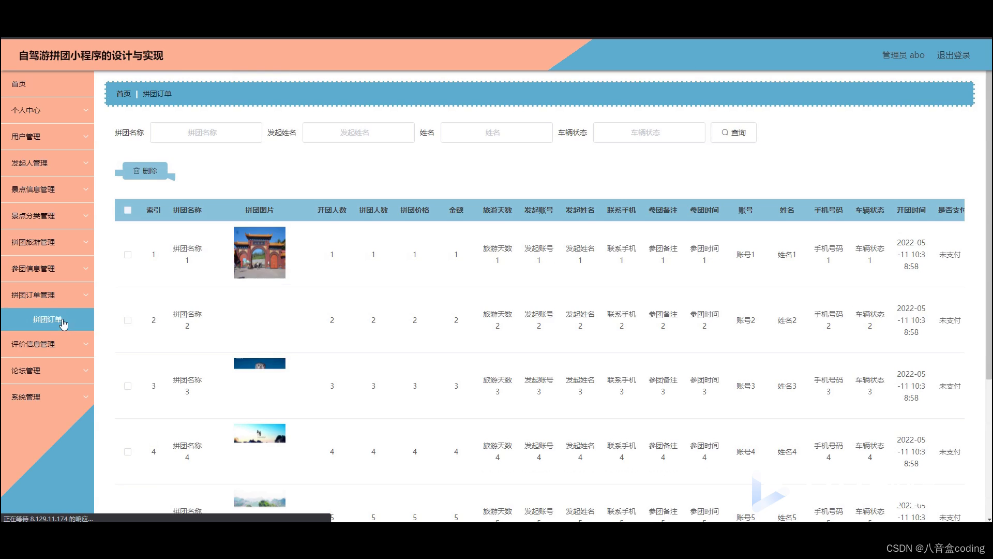Open the 论坛管理 sidebar item

[x=48, y=371]
